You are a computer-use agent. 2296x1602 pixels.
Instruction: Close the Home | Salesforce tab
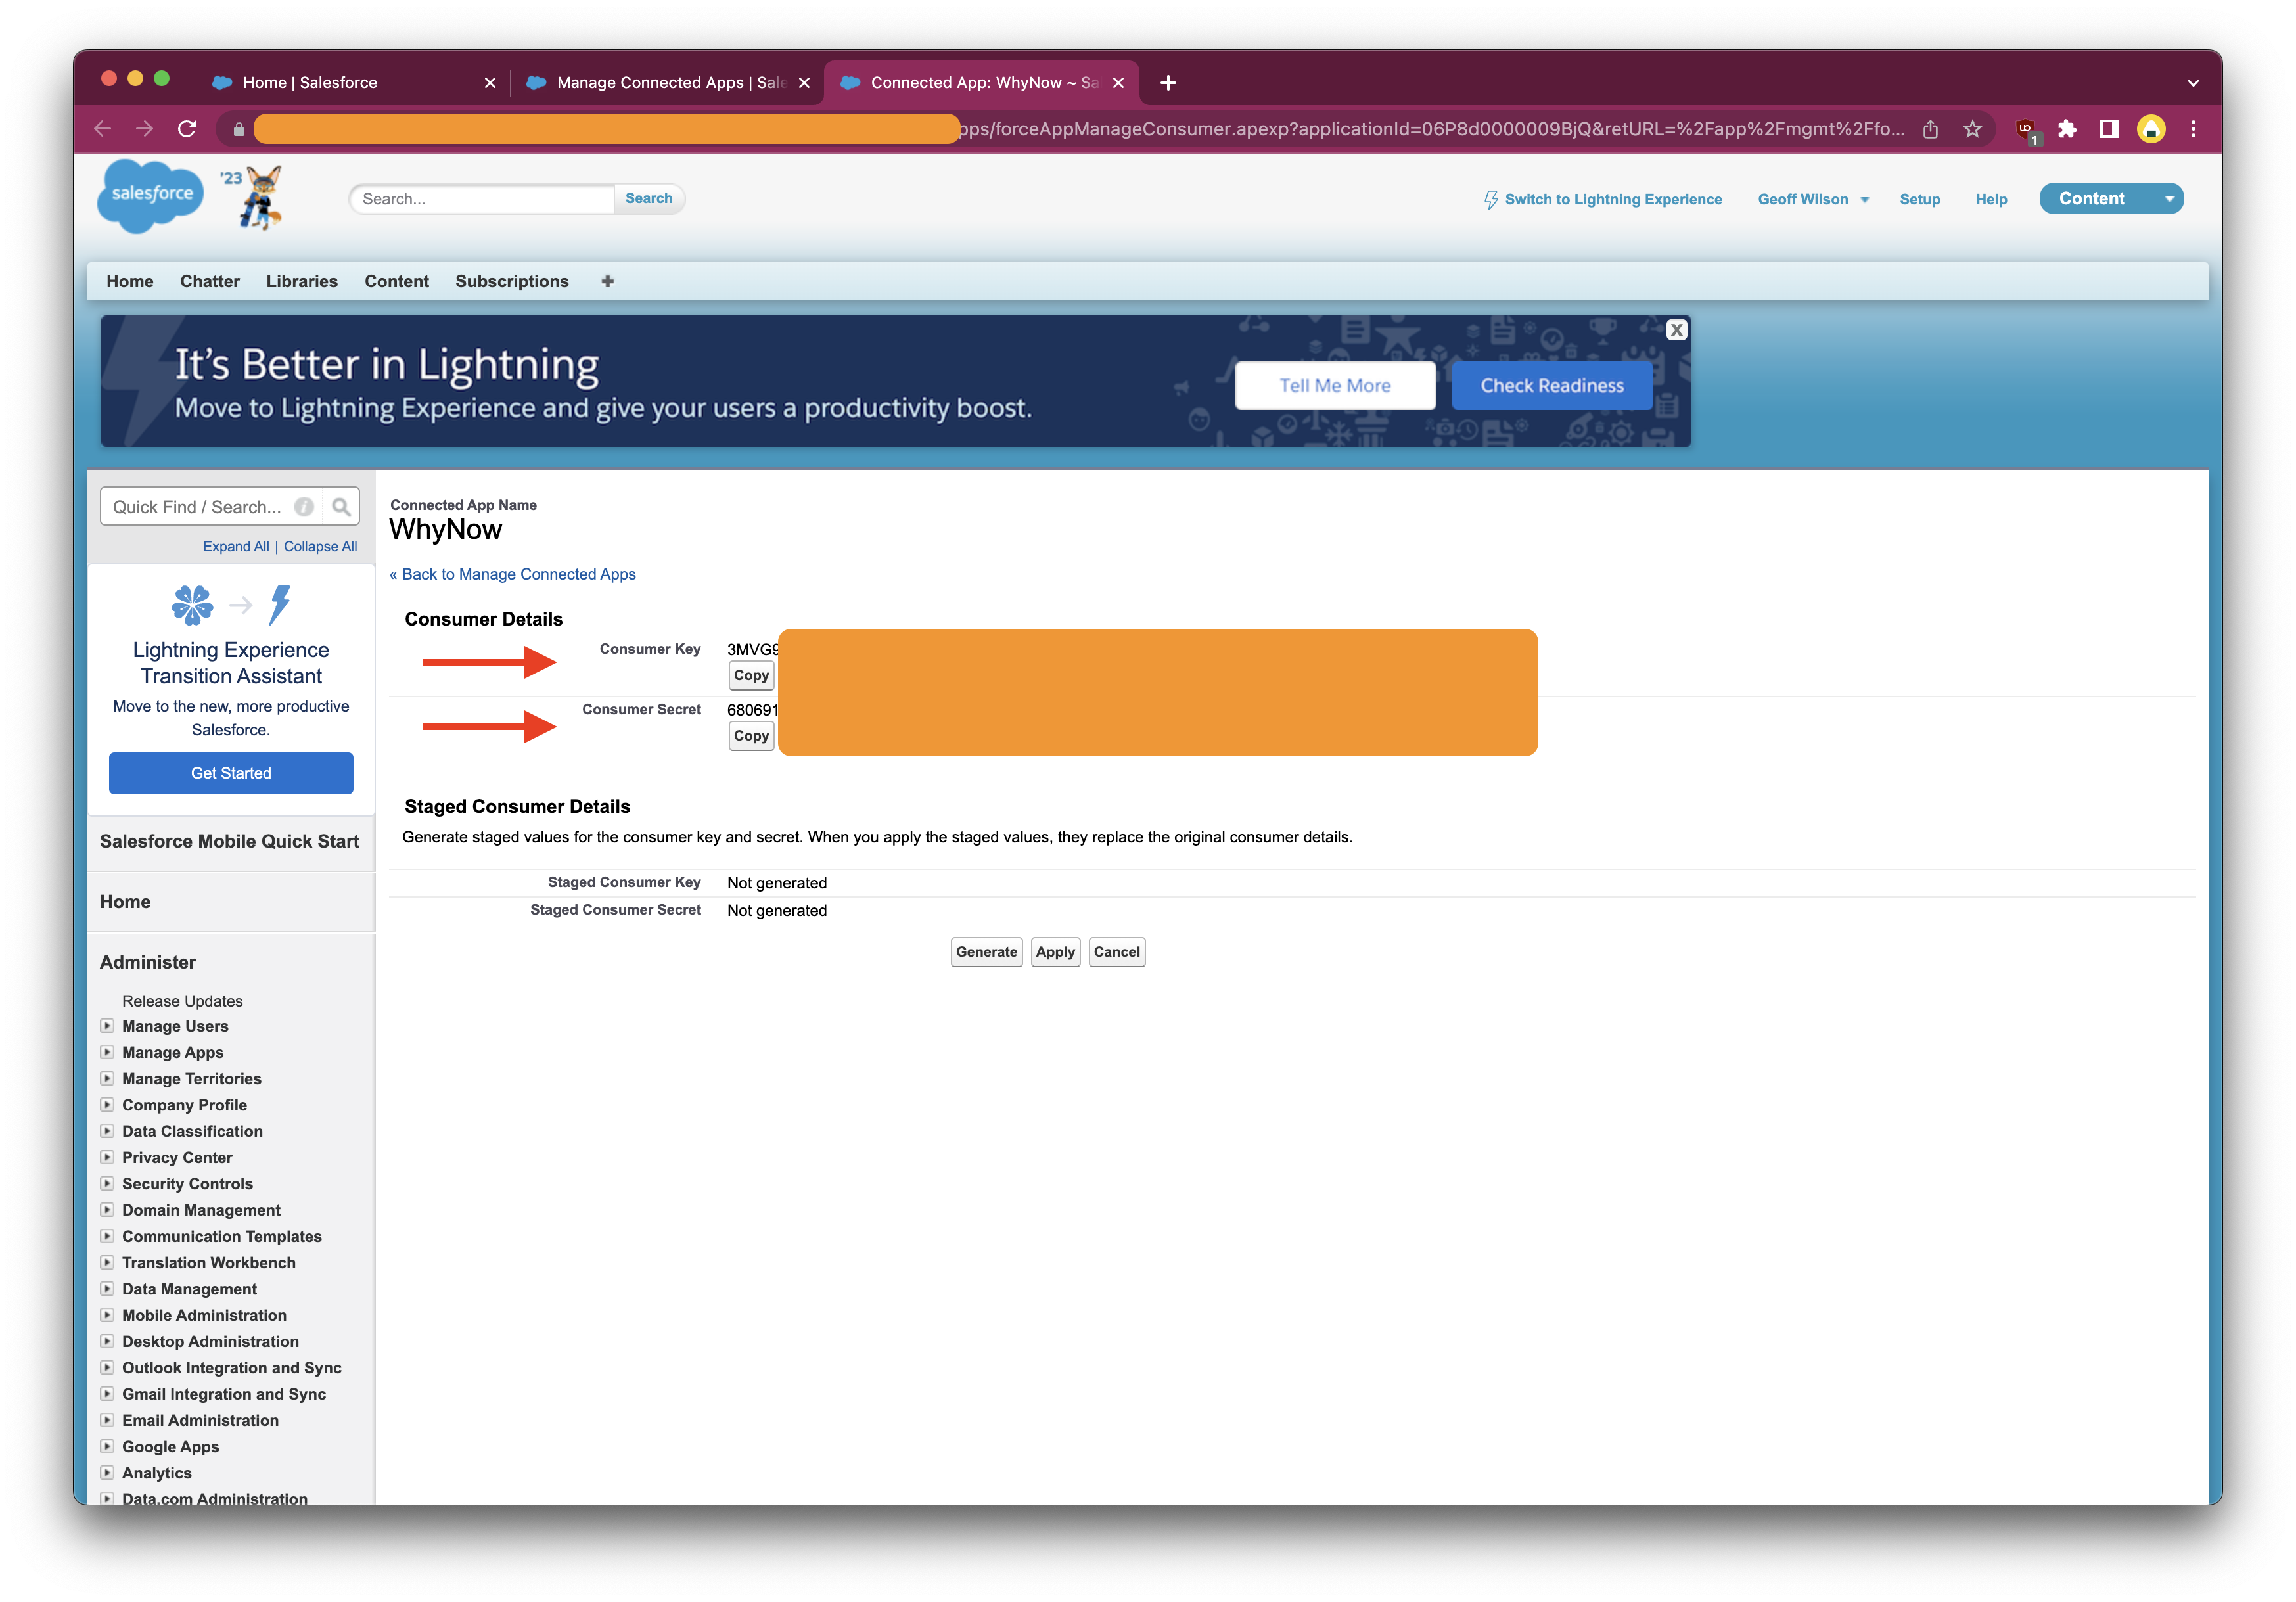point(490,83)
